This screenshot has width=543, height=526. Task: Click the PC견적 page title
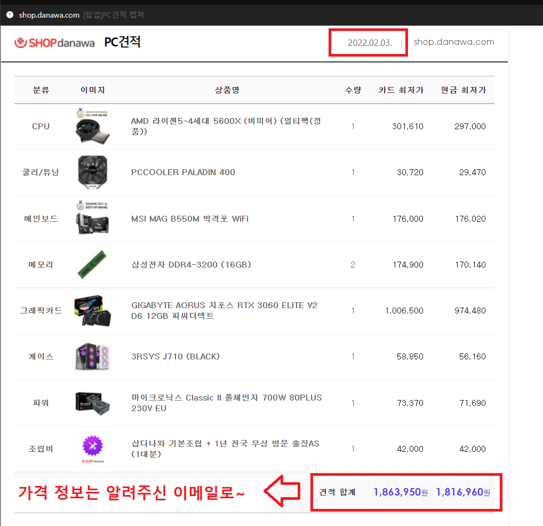[x=122, y=42]
